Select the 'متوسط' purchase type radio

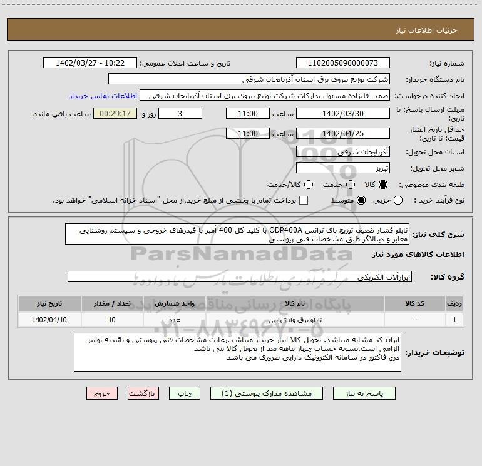[361, 200]
